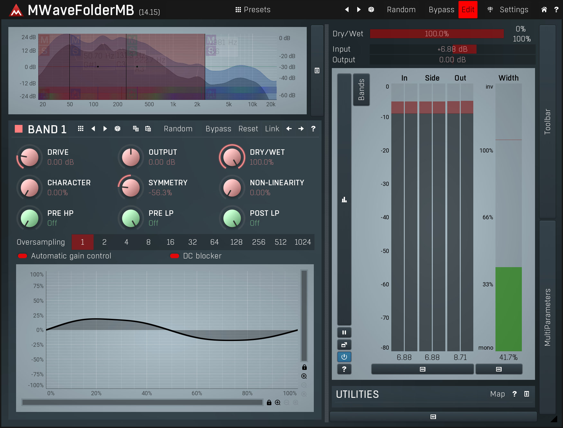Switch to the Bands tab on the meter panel
Screen dimensions: 563x428
tap(361, 90)
